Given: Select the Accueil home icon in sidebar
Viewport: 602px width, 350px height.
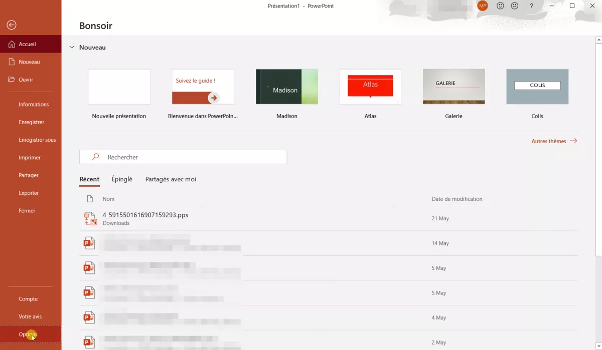Looking at the screenshot, I should [12, 44].
